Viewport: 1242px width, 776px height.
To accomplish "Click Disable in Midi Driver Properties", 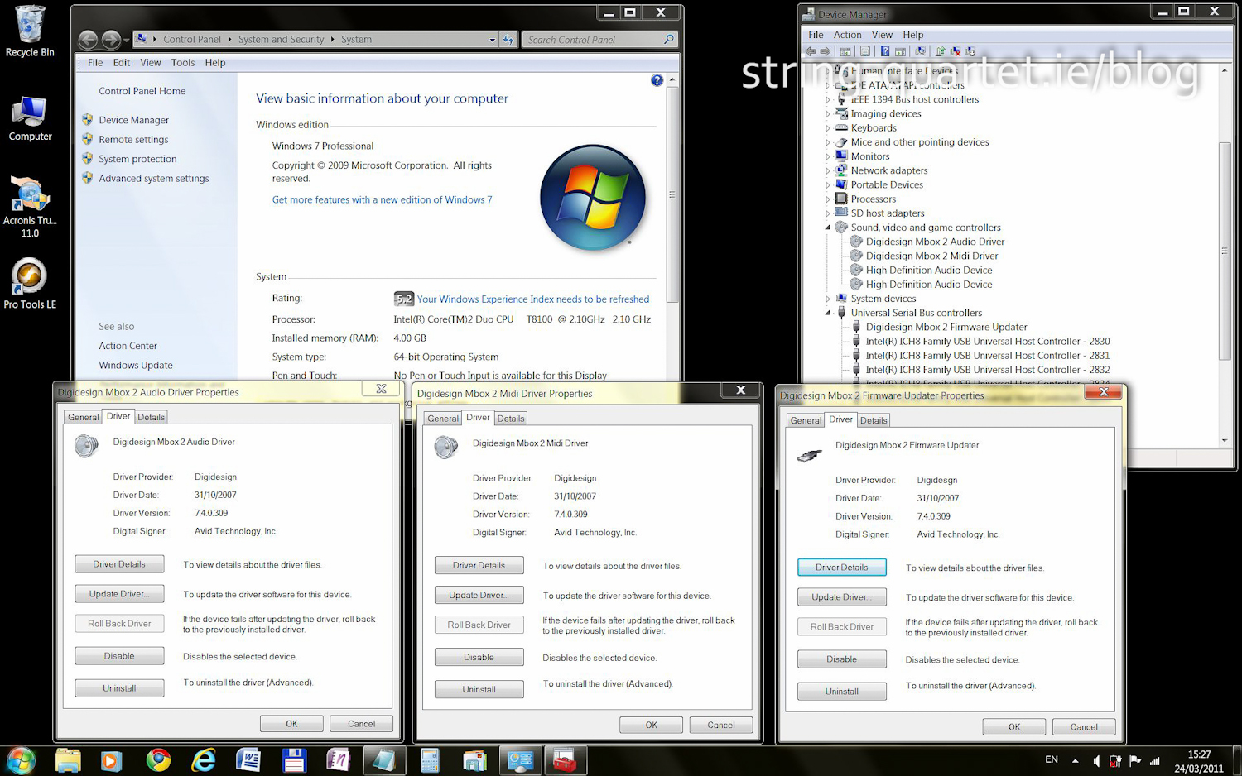I will (x=479, y=658).
